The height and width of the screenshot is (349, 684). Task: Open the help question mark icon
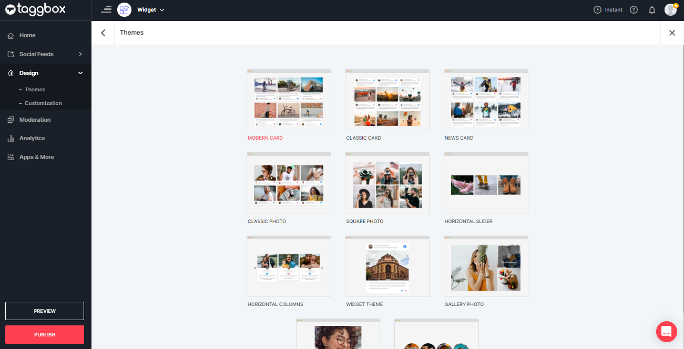[x=634, y=9]
